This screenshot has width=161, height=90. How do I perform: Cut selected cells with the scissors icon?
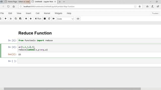coord(11,19)
